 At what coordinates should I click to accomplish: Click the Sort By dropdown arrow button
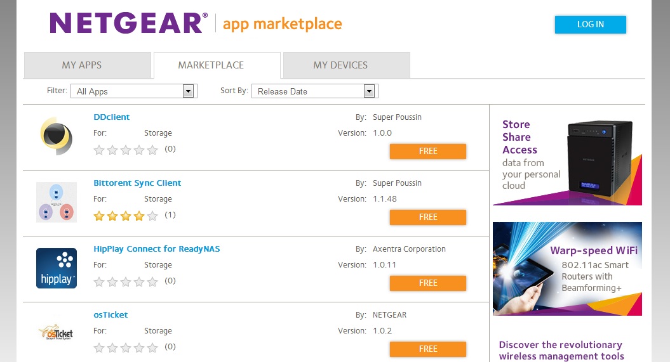(x=369, y=91)
